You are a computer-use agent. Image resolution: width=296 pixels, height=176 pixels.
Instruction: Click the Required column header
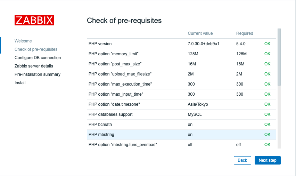pos(245,33)
